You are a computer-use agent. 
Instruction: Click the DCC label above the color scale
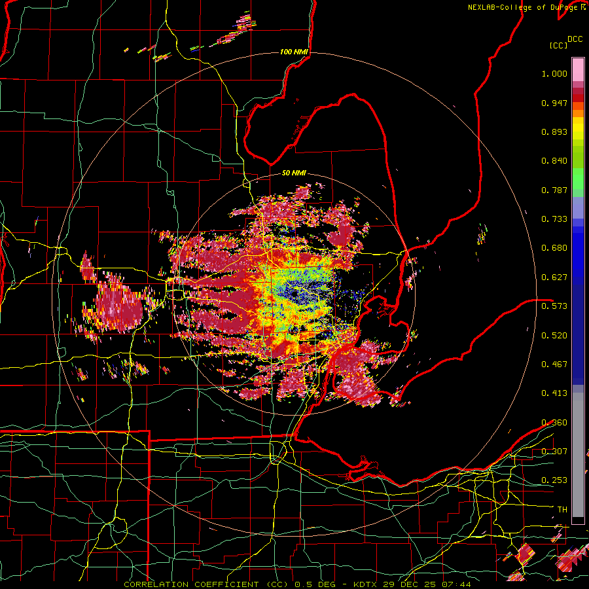575,39
